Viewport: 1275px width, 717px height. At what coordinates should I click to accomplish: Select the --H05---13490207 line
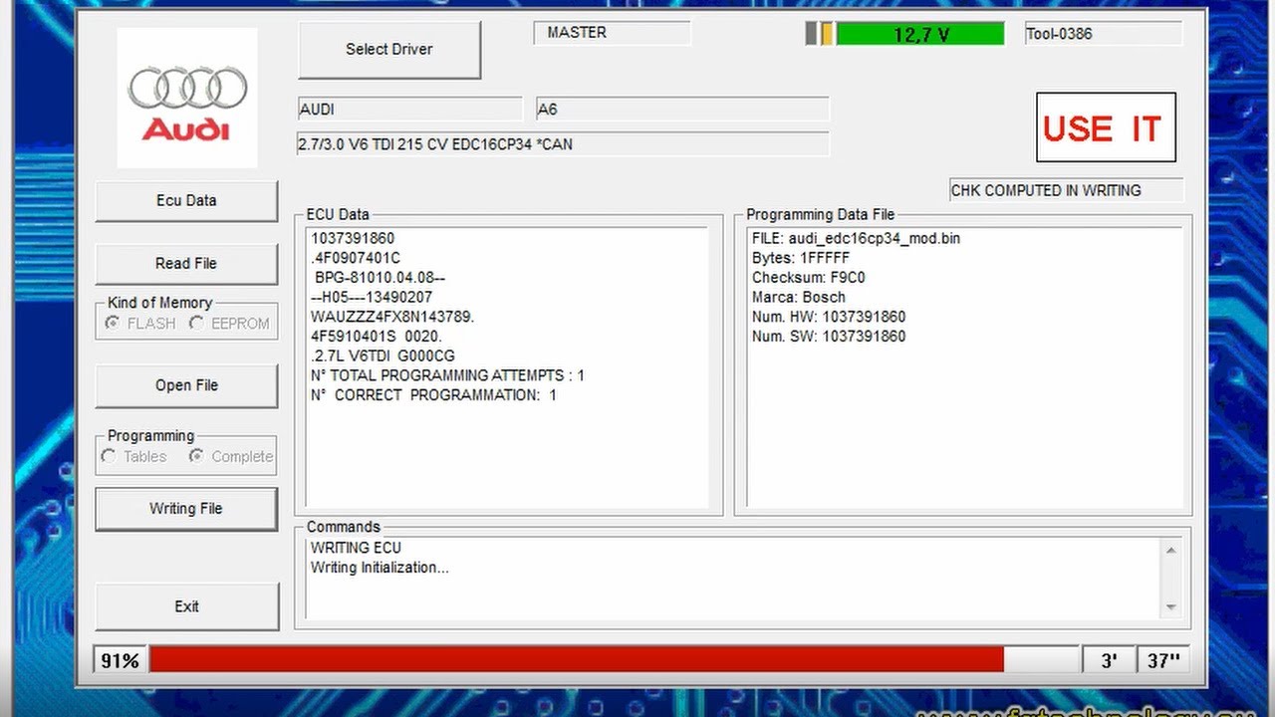click(372, 297)
